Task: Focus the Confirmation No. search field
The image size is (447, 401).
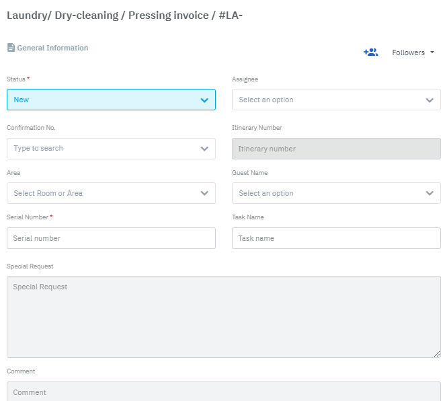Action: 101,149
